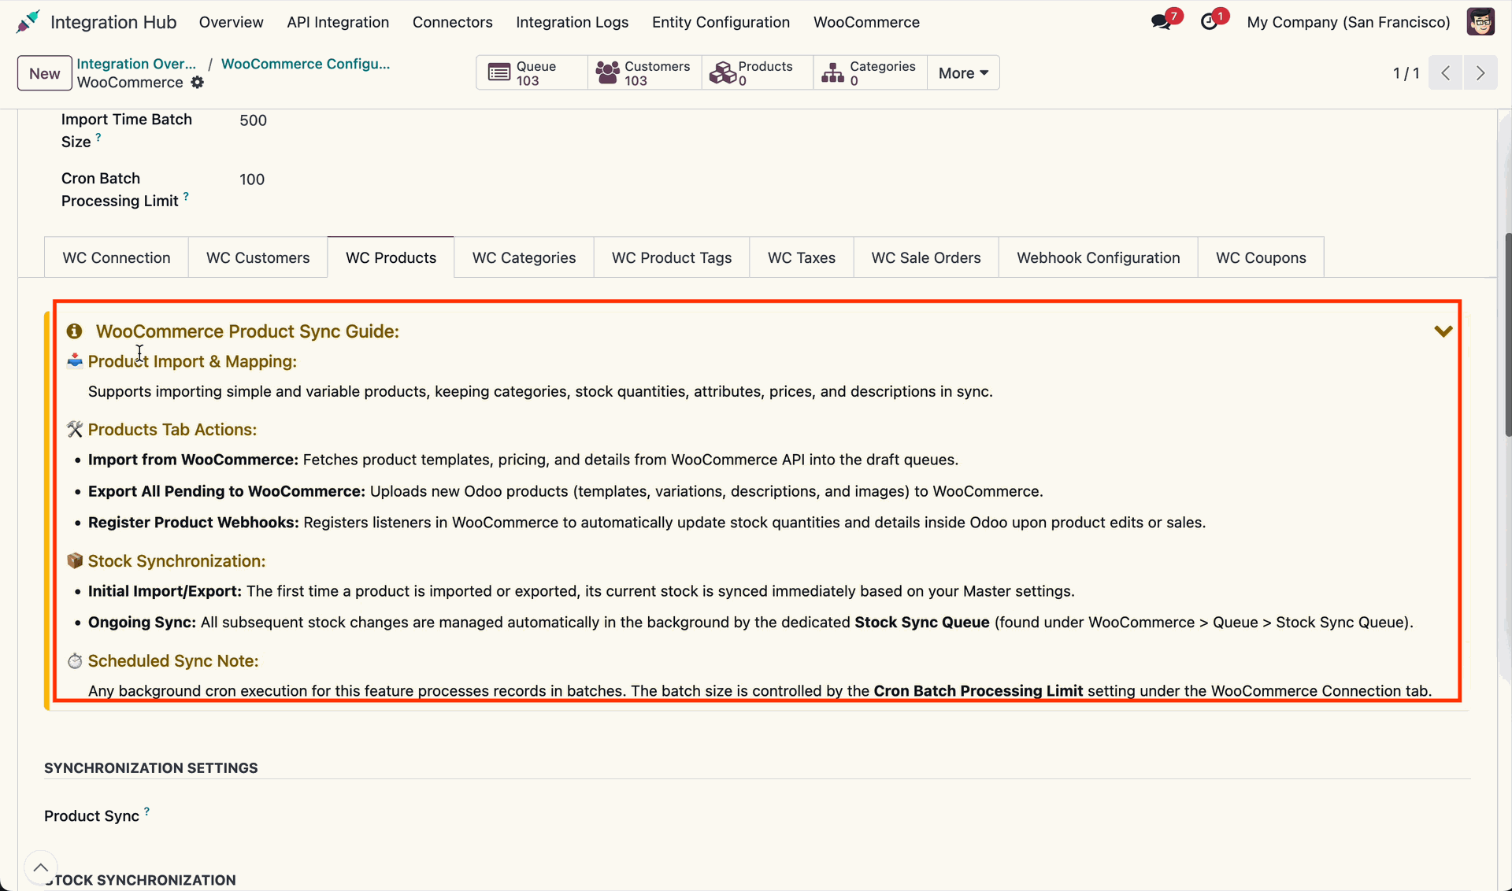Image resolution: width=1512 pixels, height=891 pixels.
Task: Switch to the WC Sale Orders tab
Action: [x=926, y=257]
